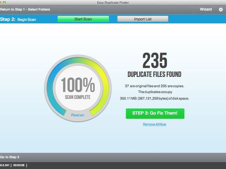Click version number 6.0.341 in status bar
Image resolution: width=226 pixels, height=169 pixels.
(5, 165)
